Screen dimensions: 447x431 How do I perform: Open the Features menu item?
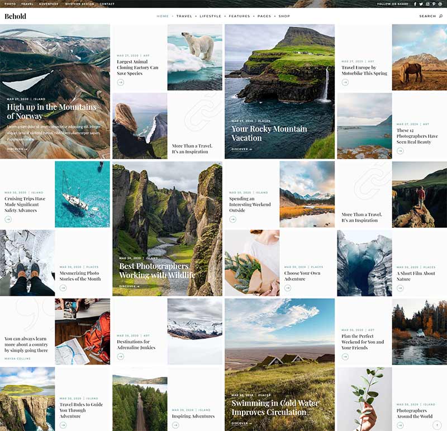coord(239,16)
